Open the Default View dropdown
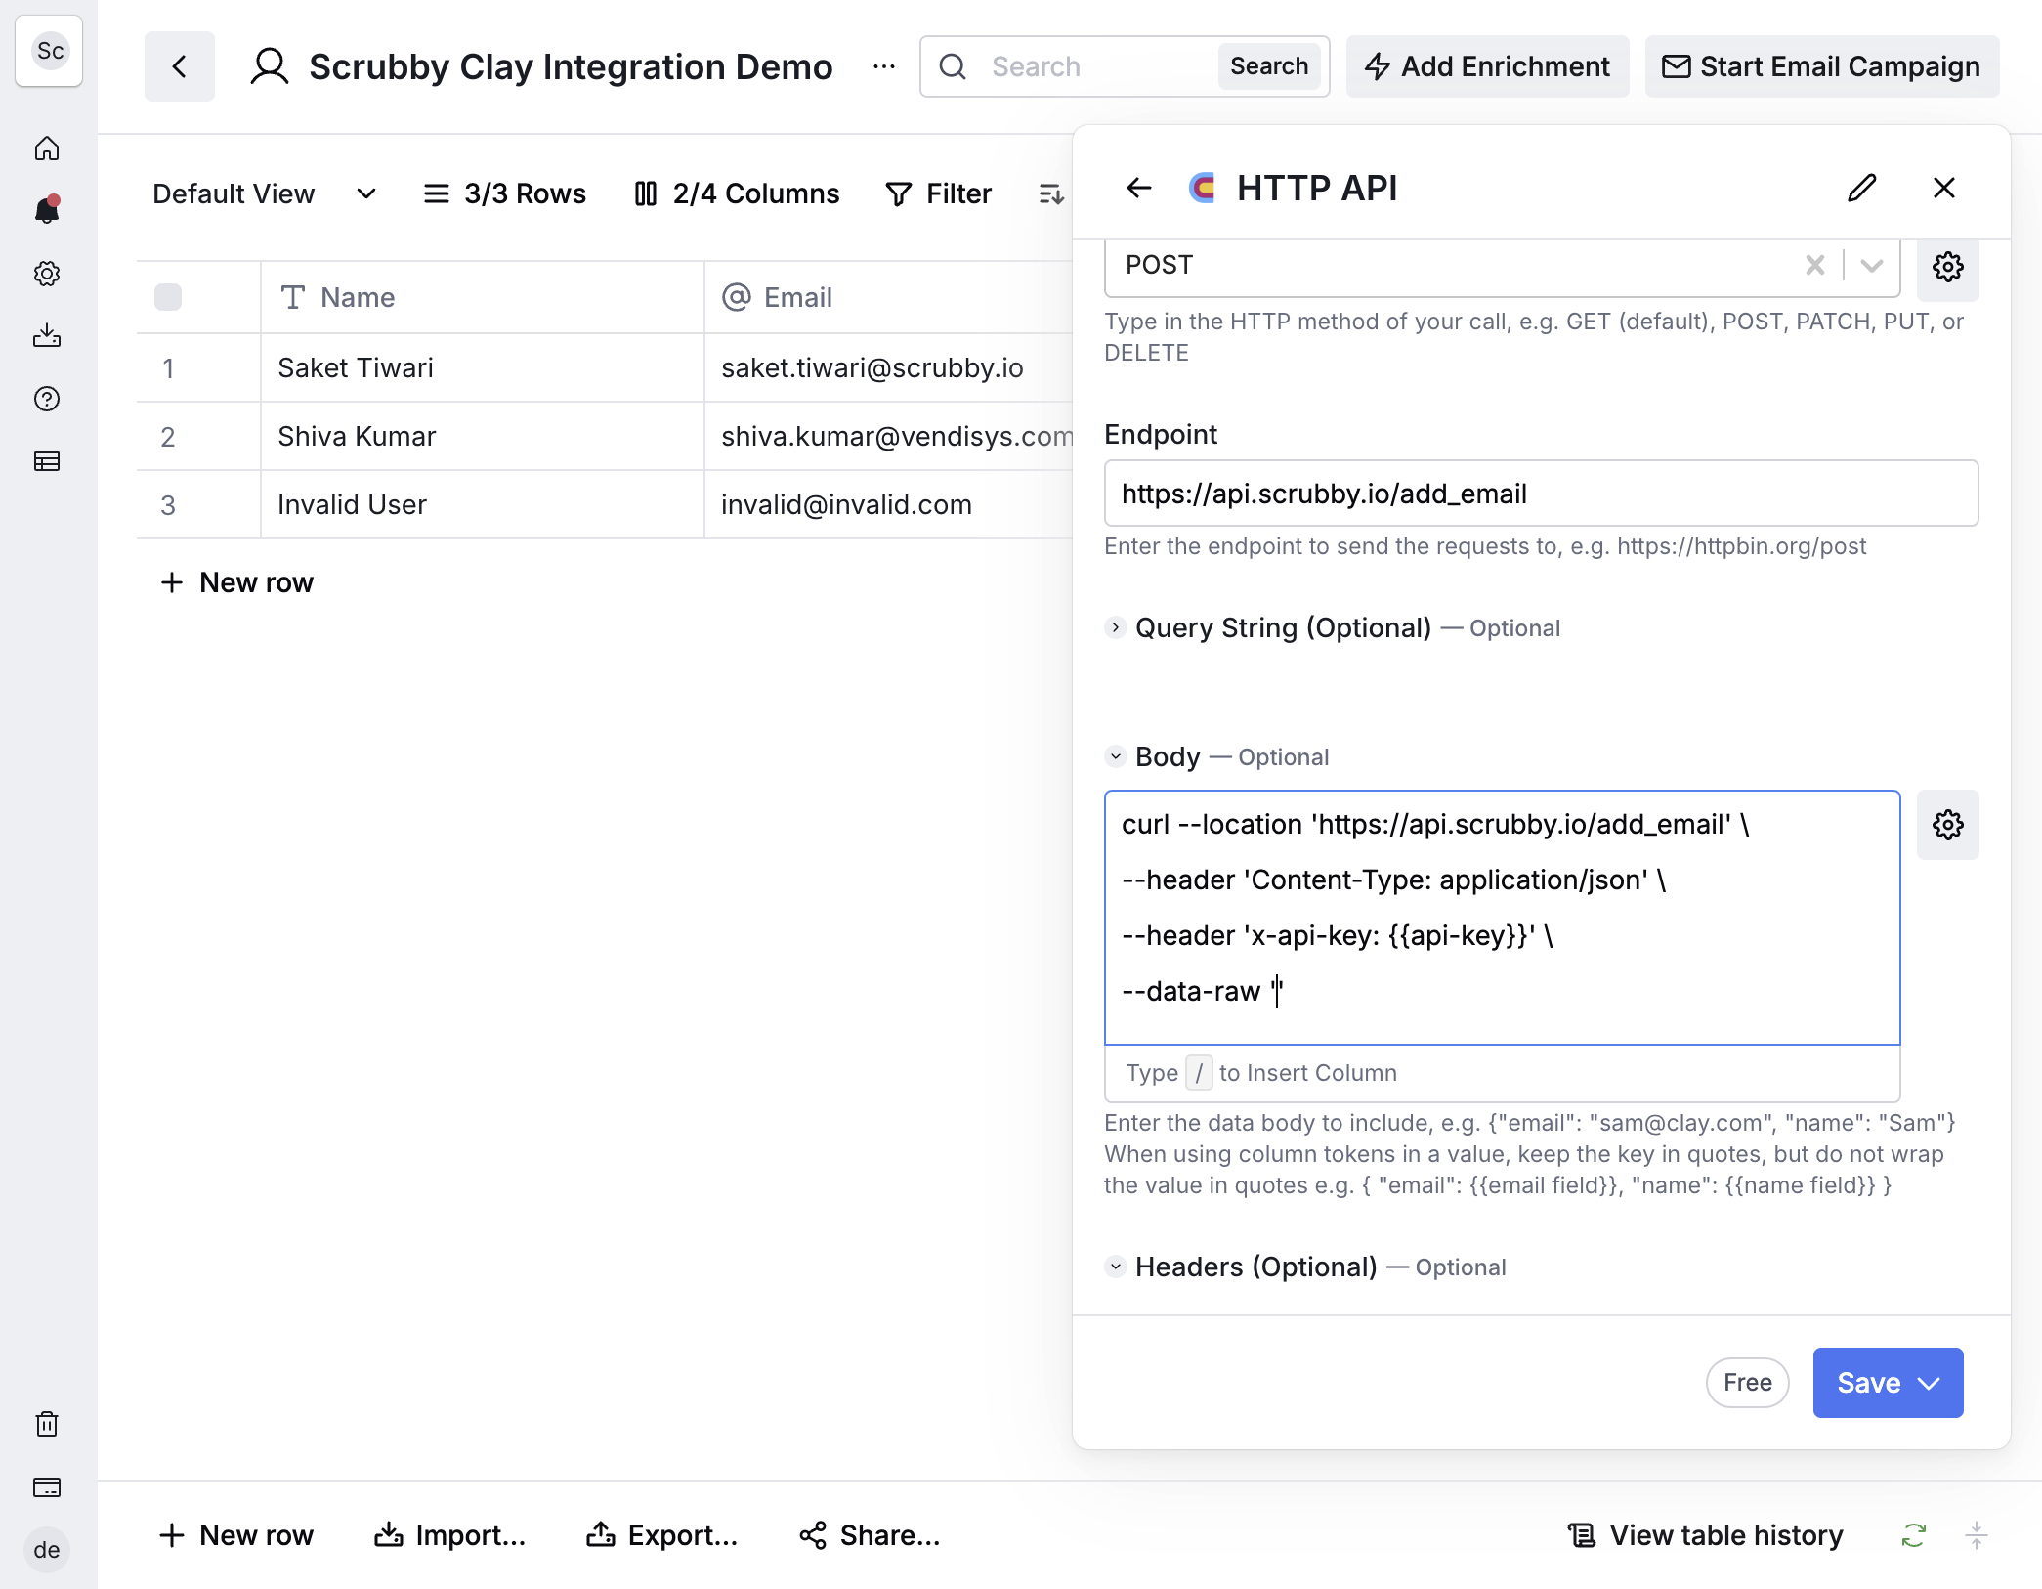This screenshot has height=1589, width=2042. click(265, 193)
